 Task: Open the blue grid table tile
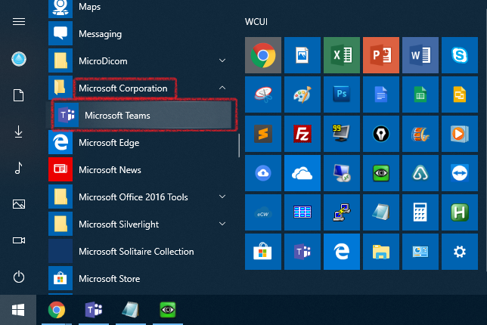tap(302, 212)
